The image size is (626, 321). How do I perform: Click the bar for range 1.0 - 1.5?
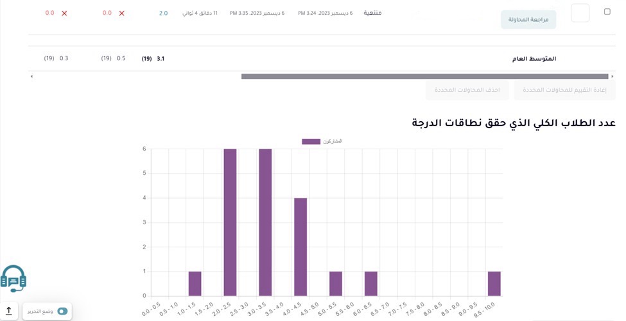pyautogui.click(x=195, y=284)
